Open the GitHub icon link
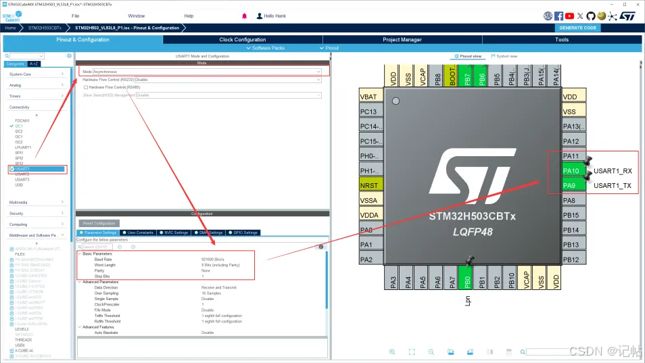645x363 pixels. [x=590, y=16]
